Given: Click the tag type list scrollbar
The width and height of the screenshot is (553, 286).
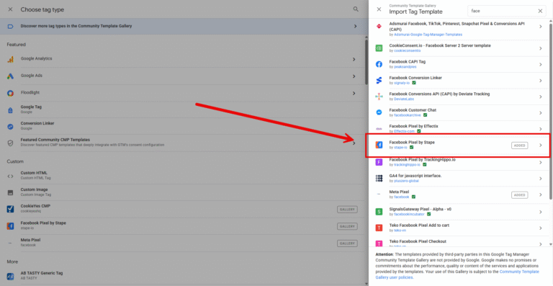Looking at the screenshot, I should click(367, 62).
